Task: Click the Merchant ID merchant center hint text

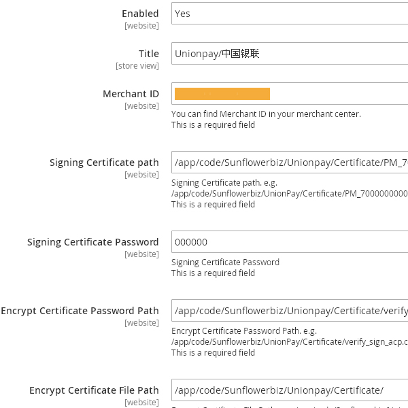Action: point(266,114)
